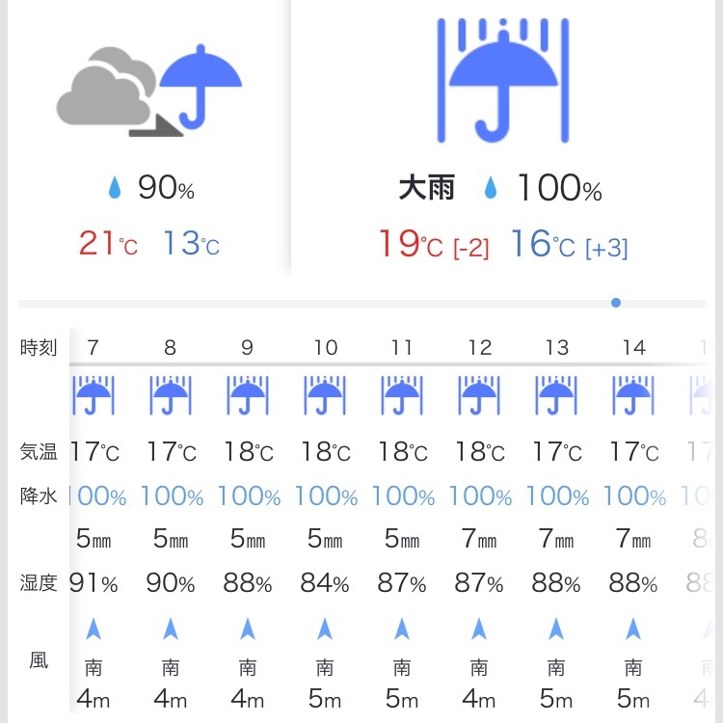Select the 14 o'clock rain icon
This screenshot has width=723, height=723.
pyautogui.click(x=633, y=395)
